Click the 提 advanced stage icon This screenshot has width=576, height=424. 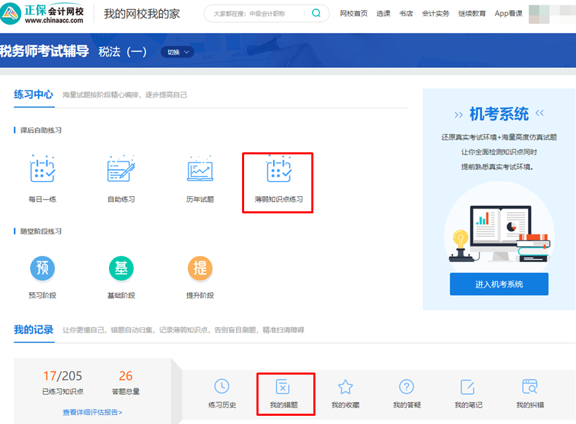200,270
